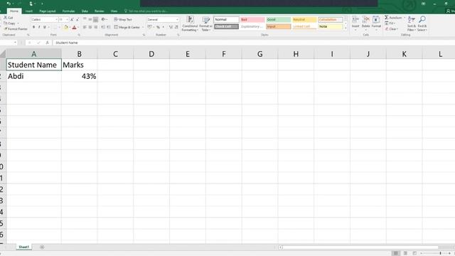Click the Clear eraser command
Image resolution: width=455 pixels, height=256 pixels.
[x=391, y=29]
